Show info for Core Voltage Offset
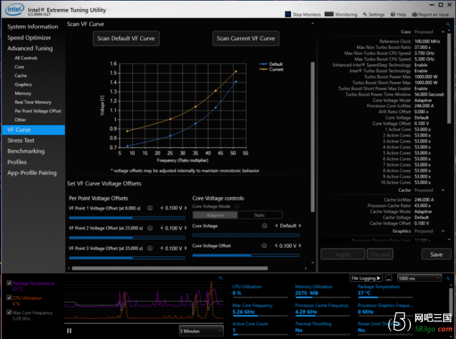Viewport: 456px width, 339px height. click(x=264, y=246)
